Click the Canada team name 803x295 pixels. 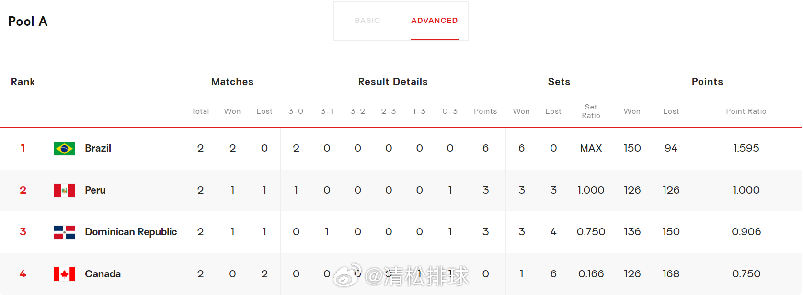pos(103,274)
